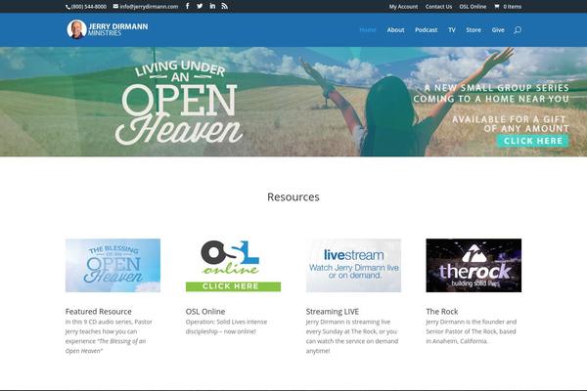The height and width of the screenshot is (391, 587).
Task: Click the OSL Online card heading
Action: (x=205, y=311)
